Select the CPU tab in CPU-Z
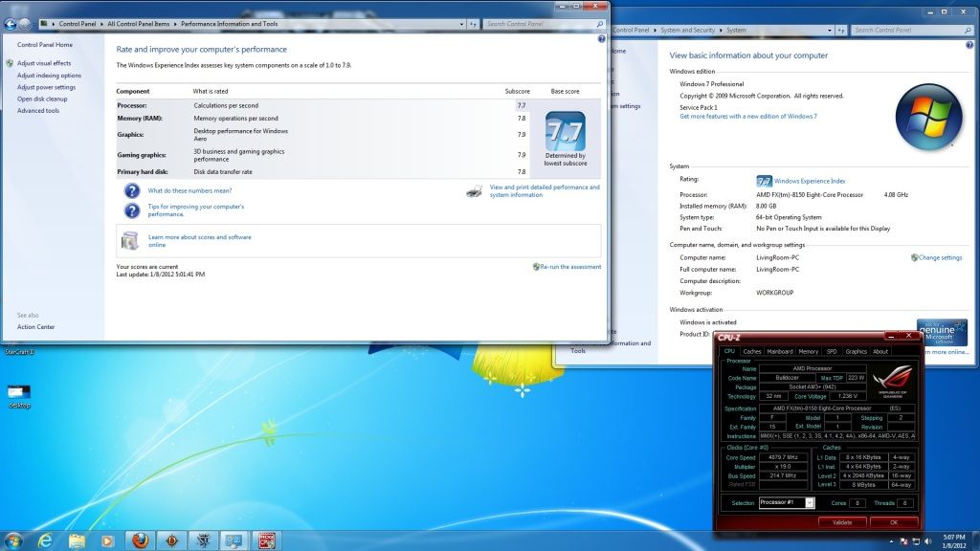The image size is (980, 551). click(x=729, y=352)
